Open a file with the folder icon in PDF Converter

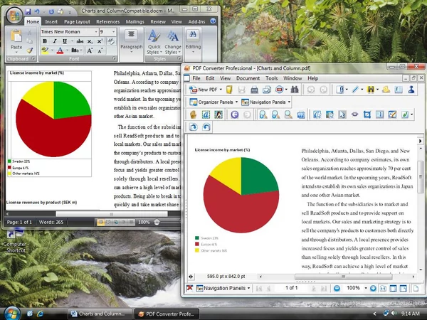click(x=229, y=90)
